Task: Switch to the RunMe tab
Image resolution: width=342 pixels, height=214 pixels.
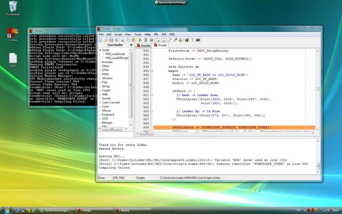Action: point(144,45)
